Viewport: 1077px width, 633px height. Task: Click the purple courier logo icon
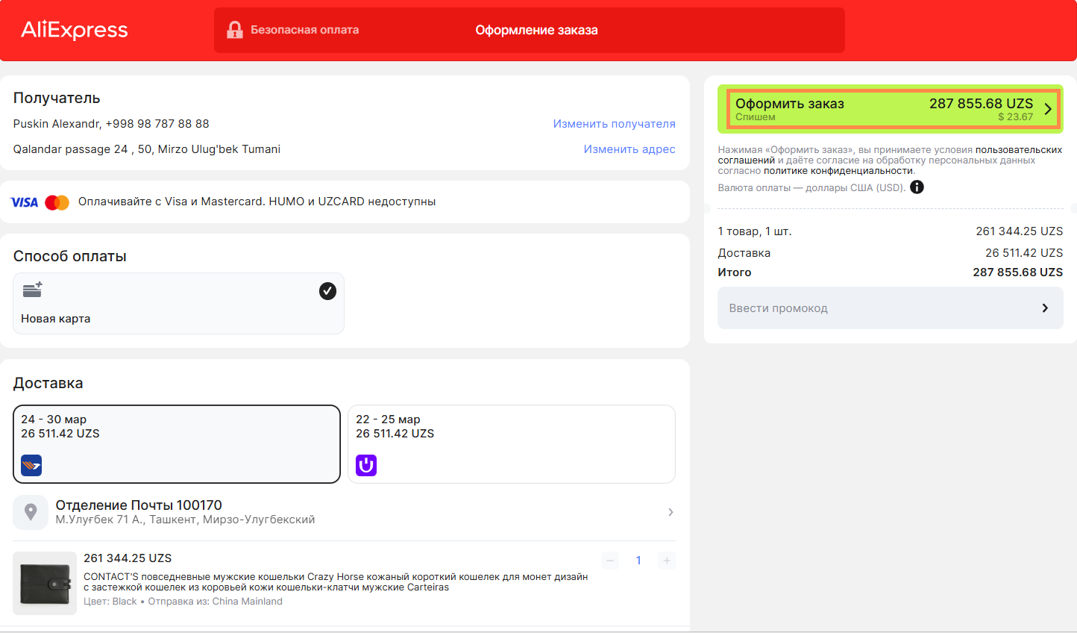(366, 465)
